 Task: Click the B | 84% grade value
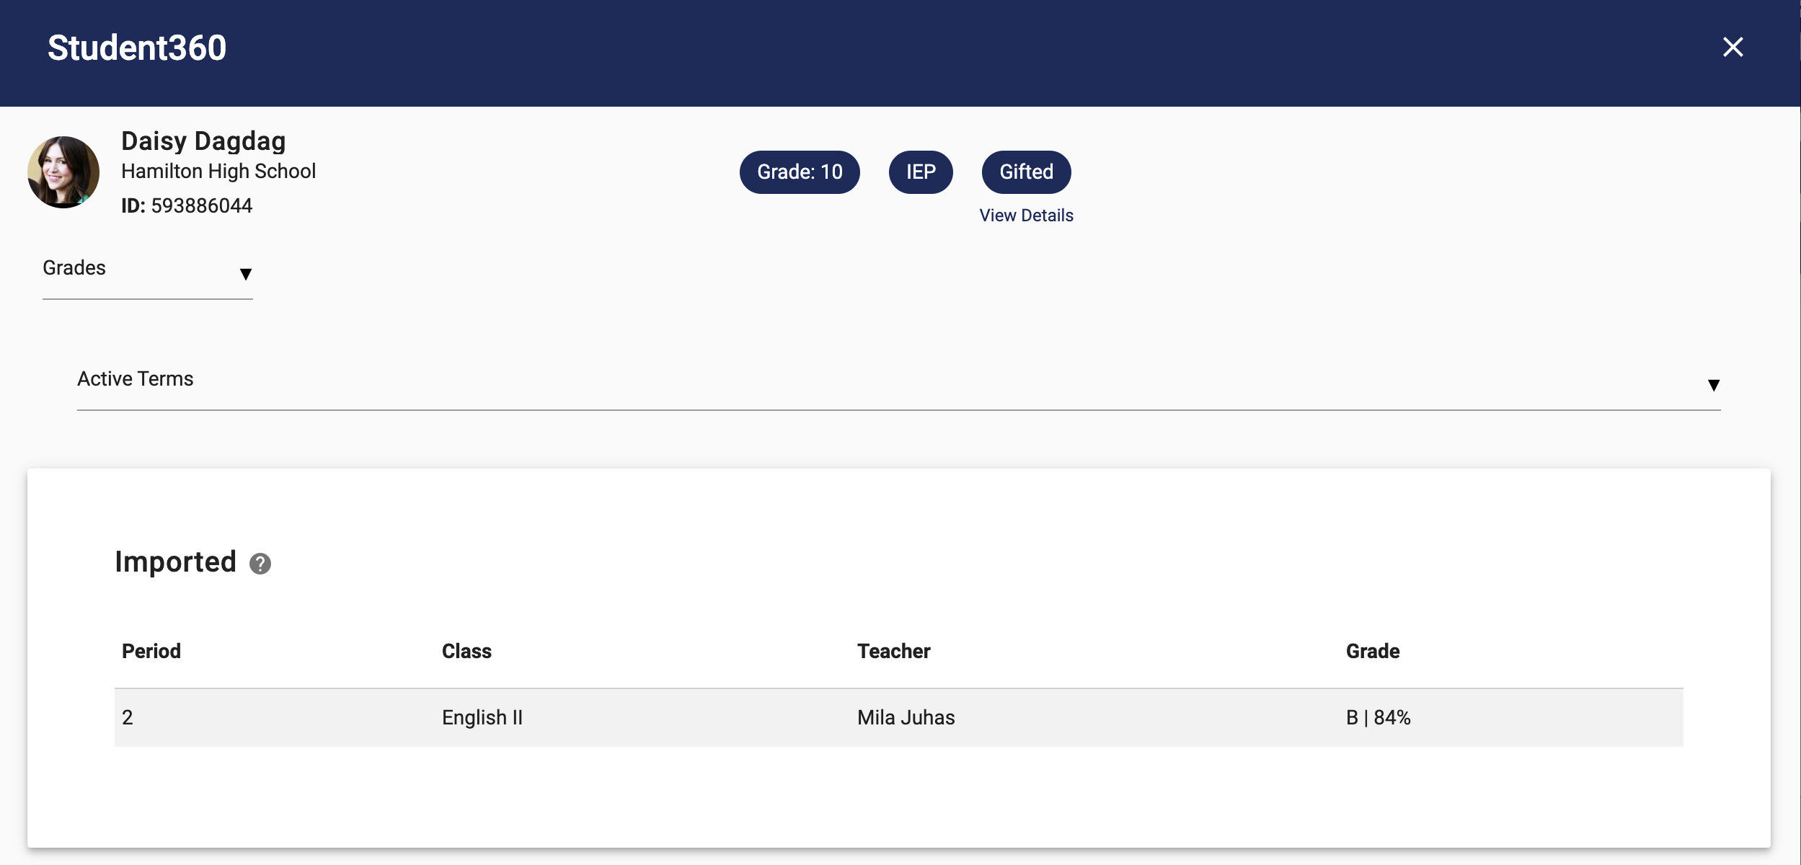[1378, 717]
